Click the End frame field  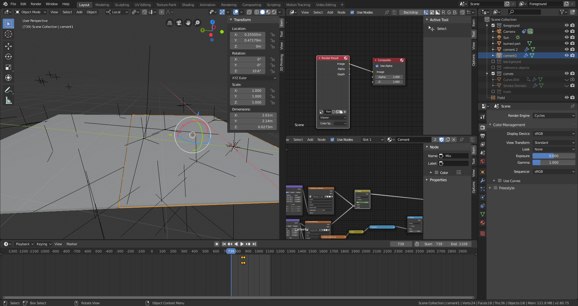[x=459, y=244]
